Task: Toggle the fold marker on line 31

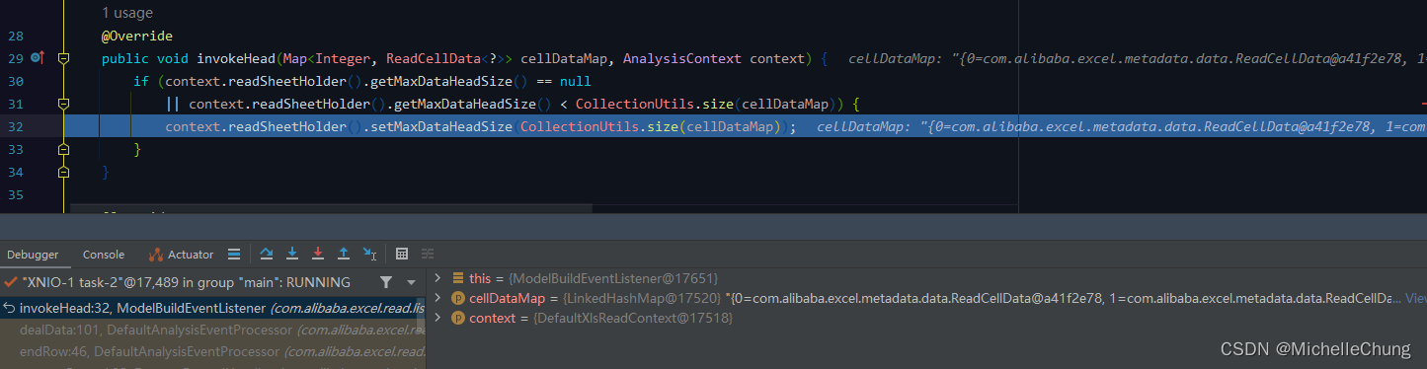Action: [x=64, y=104]
